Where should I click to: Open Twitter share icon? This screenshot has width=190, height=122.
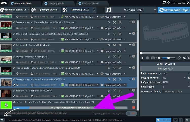[175, 120]
